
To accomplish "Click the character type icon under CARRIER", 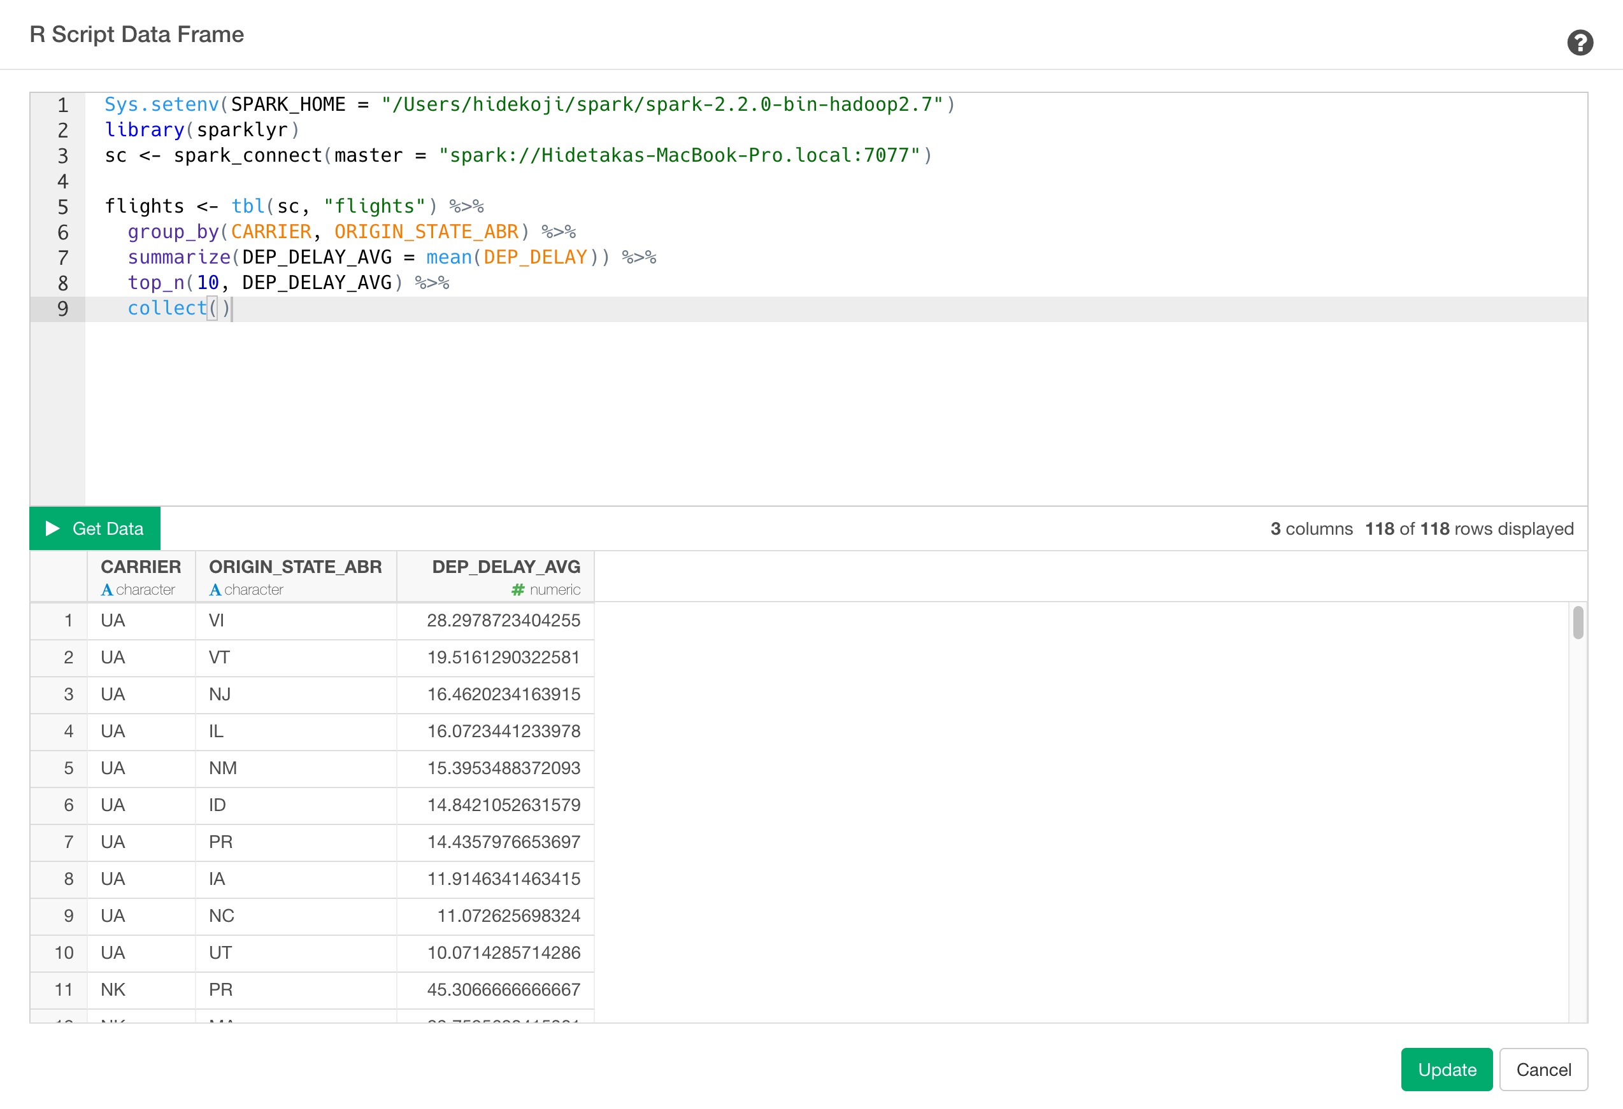I will click(x=106, y=590).
